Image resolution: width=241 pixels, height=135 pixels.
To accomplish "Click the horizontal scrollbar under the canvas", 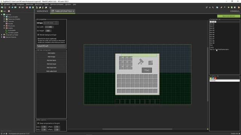I will click(137, 129).
